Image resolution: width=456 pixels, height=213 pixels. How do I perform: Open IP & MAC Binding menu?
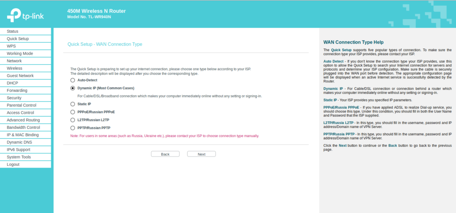click(x=22, y=135)
